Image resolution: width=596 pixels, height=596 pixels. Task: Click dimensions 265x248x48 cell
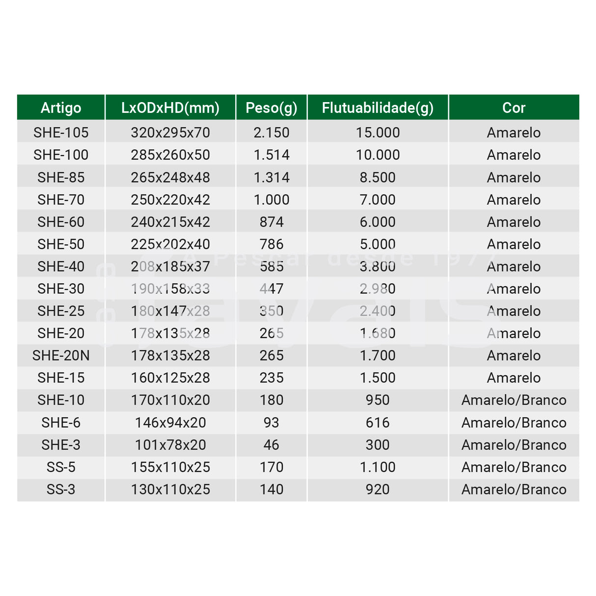(x=170, y=177)
